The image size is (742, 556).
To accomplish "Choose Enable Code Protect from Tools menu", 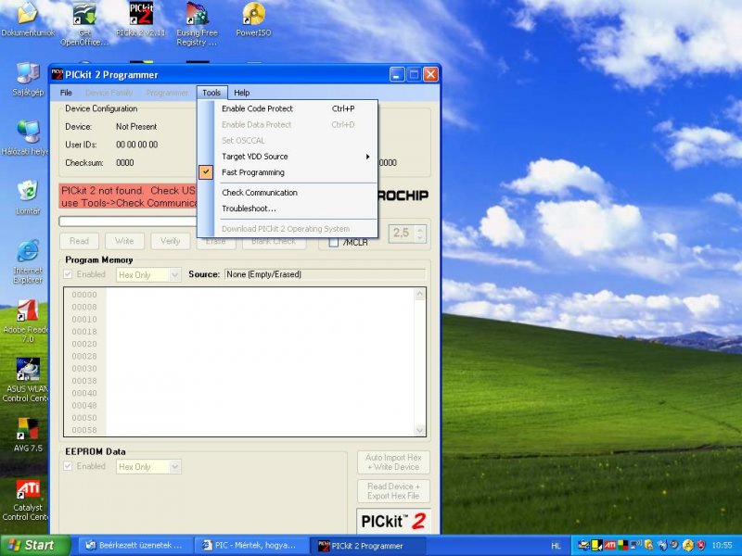I will (x=288, y=108).
